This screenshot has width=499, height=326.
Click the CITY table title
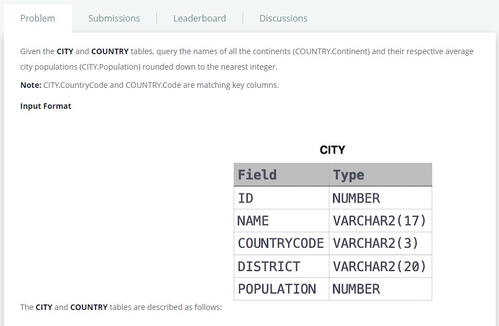[332, 150]
